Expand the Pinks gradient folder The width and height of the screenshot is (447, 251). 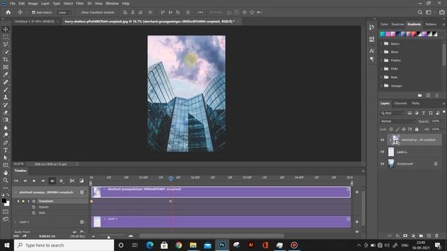click(381, 68)
